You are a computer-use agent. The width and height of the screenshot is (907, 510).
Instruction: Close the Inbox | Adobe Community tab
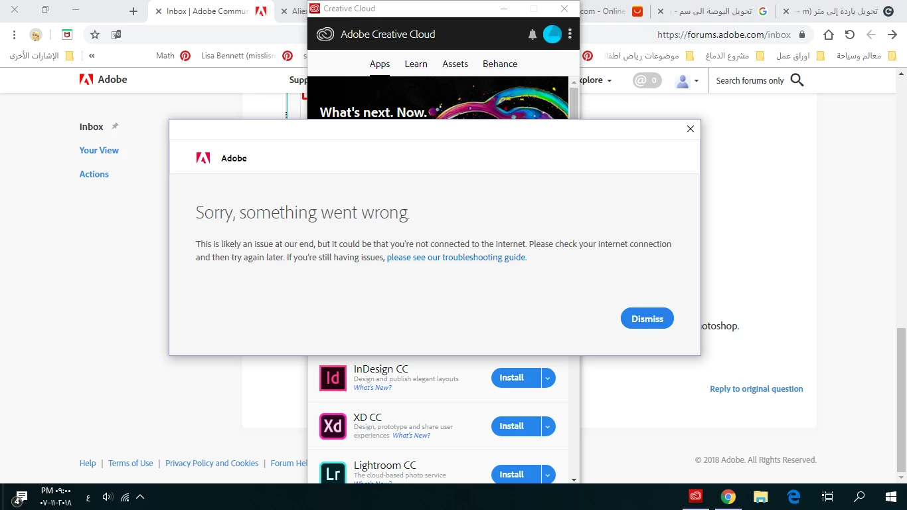[x=158, y=11]
